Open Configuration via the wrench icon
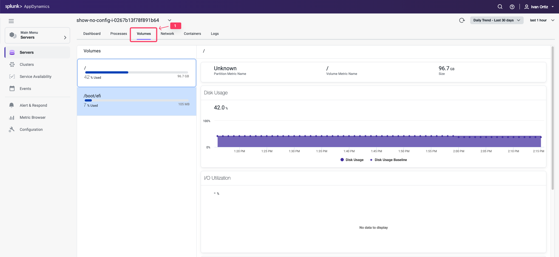 tap(12, 129)
